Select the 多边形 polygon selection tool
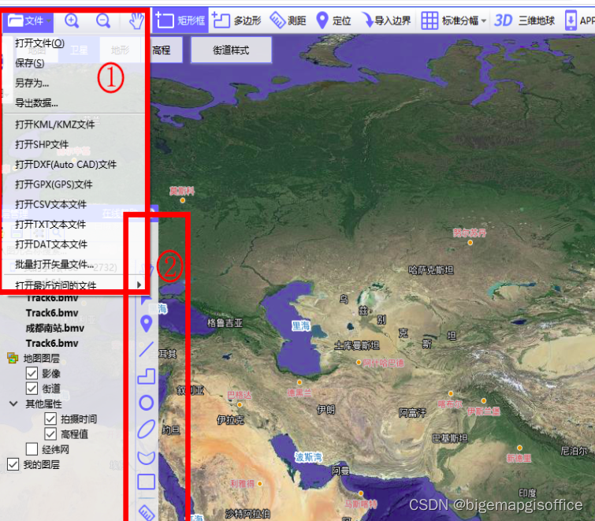595x521 pixels. pos(236,20)
